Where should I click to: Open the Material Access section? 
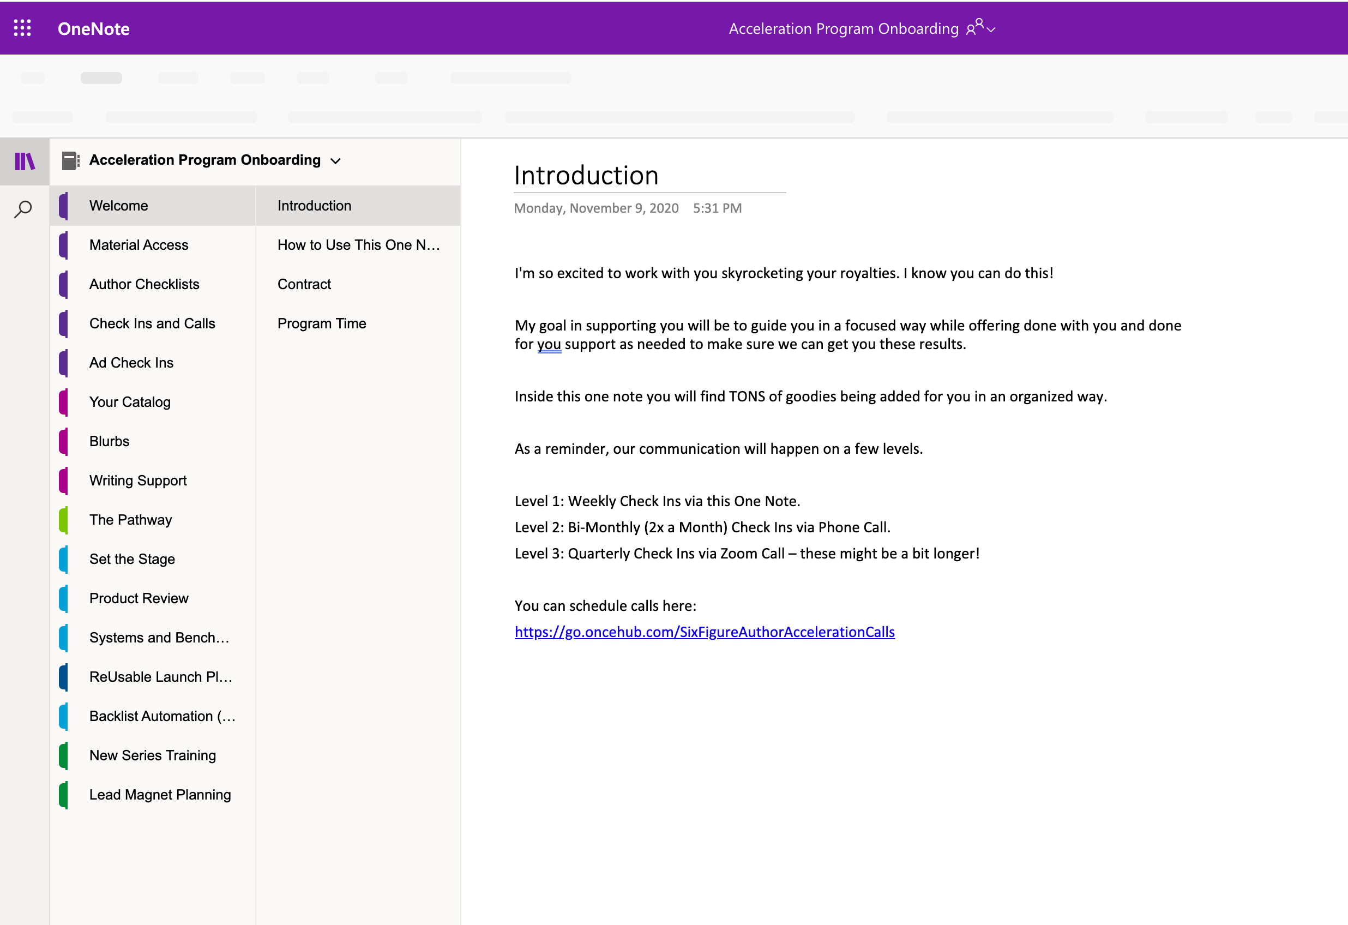(x=139, y=245)
